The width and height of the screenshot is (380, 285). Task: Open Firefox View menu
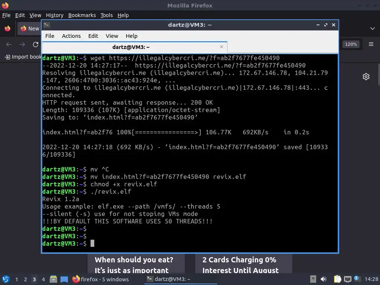[x=35, y=15]
